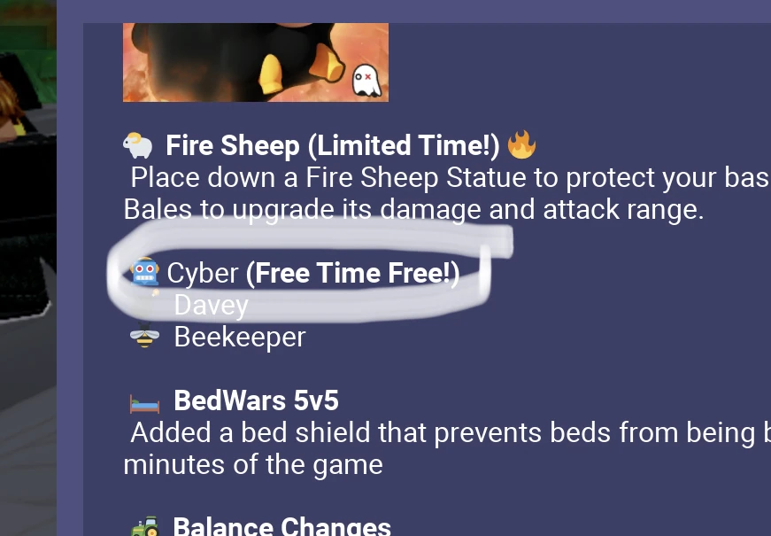Click the ghost sticker on the sheep image
Image resolution: width=771 pixels, height=536 pixels.
pos(366,81)
